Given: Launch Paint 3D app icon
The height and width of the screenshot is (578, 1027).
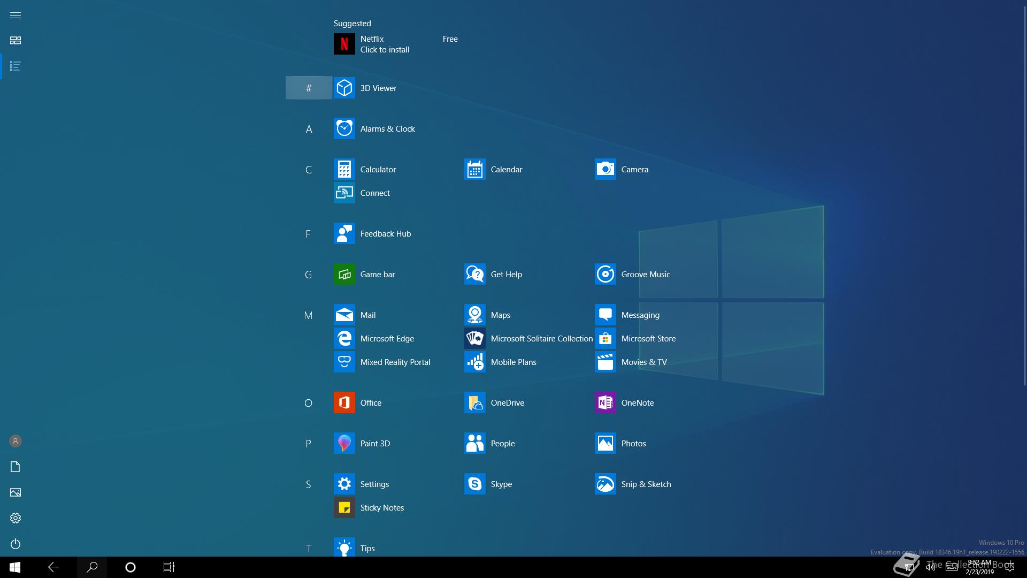Looking at the screenshot, I should click(x=344, y=443).
